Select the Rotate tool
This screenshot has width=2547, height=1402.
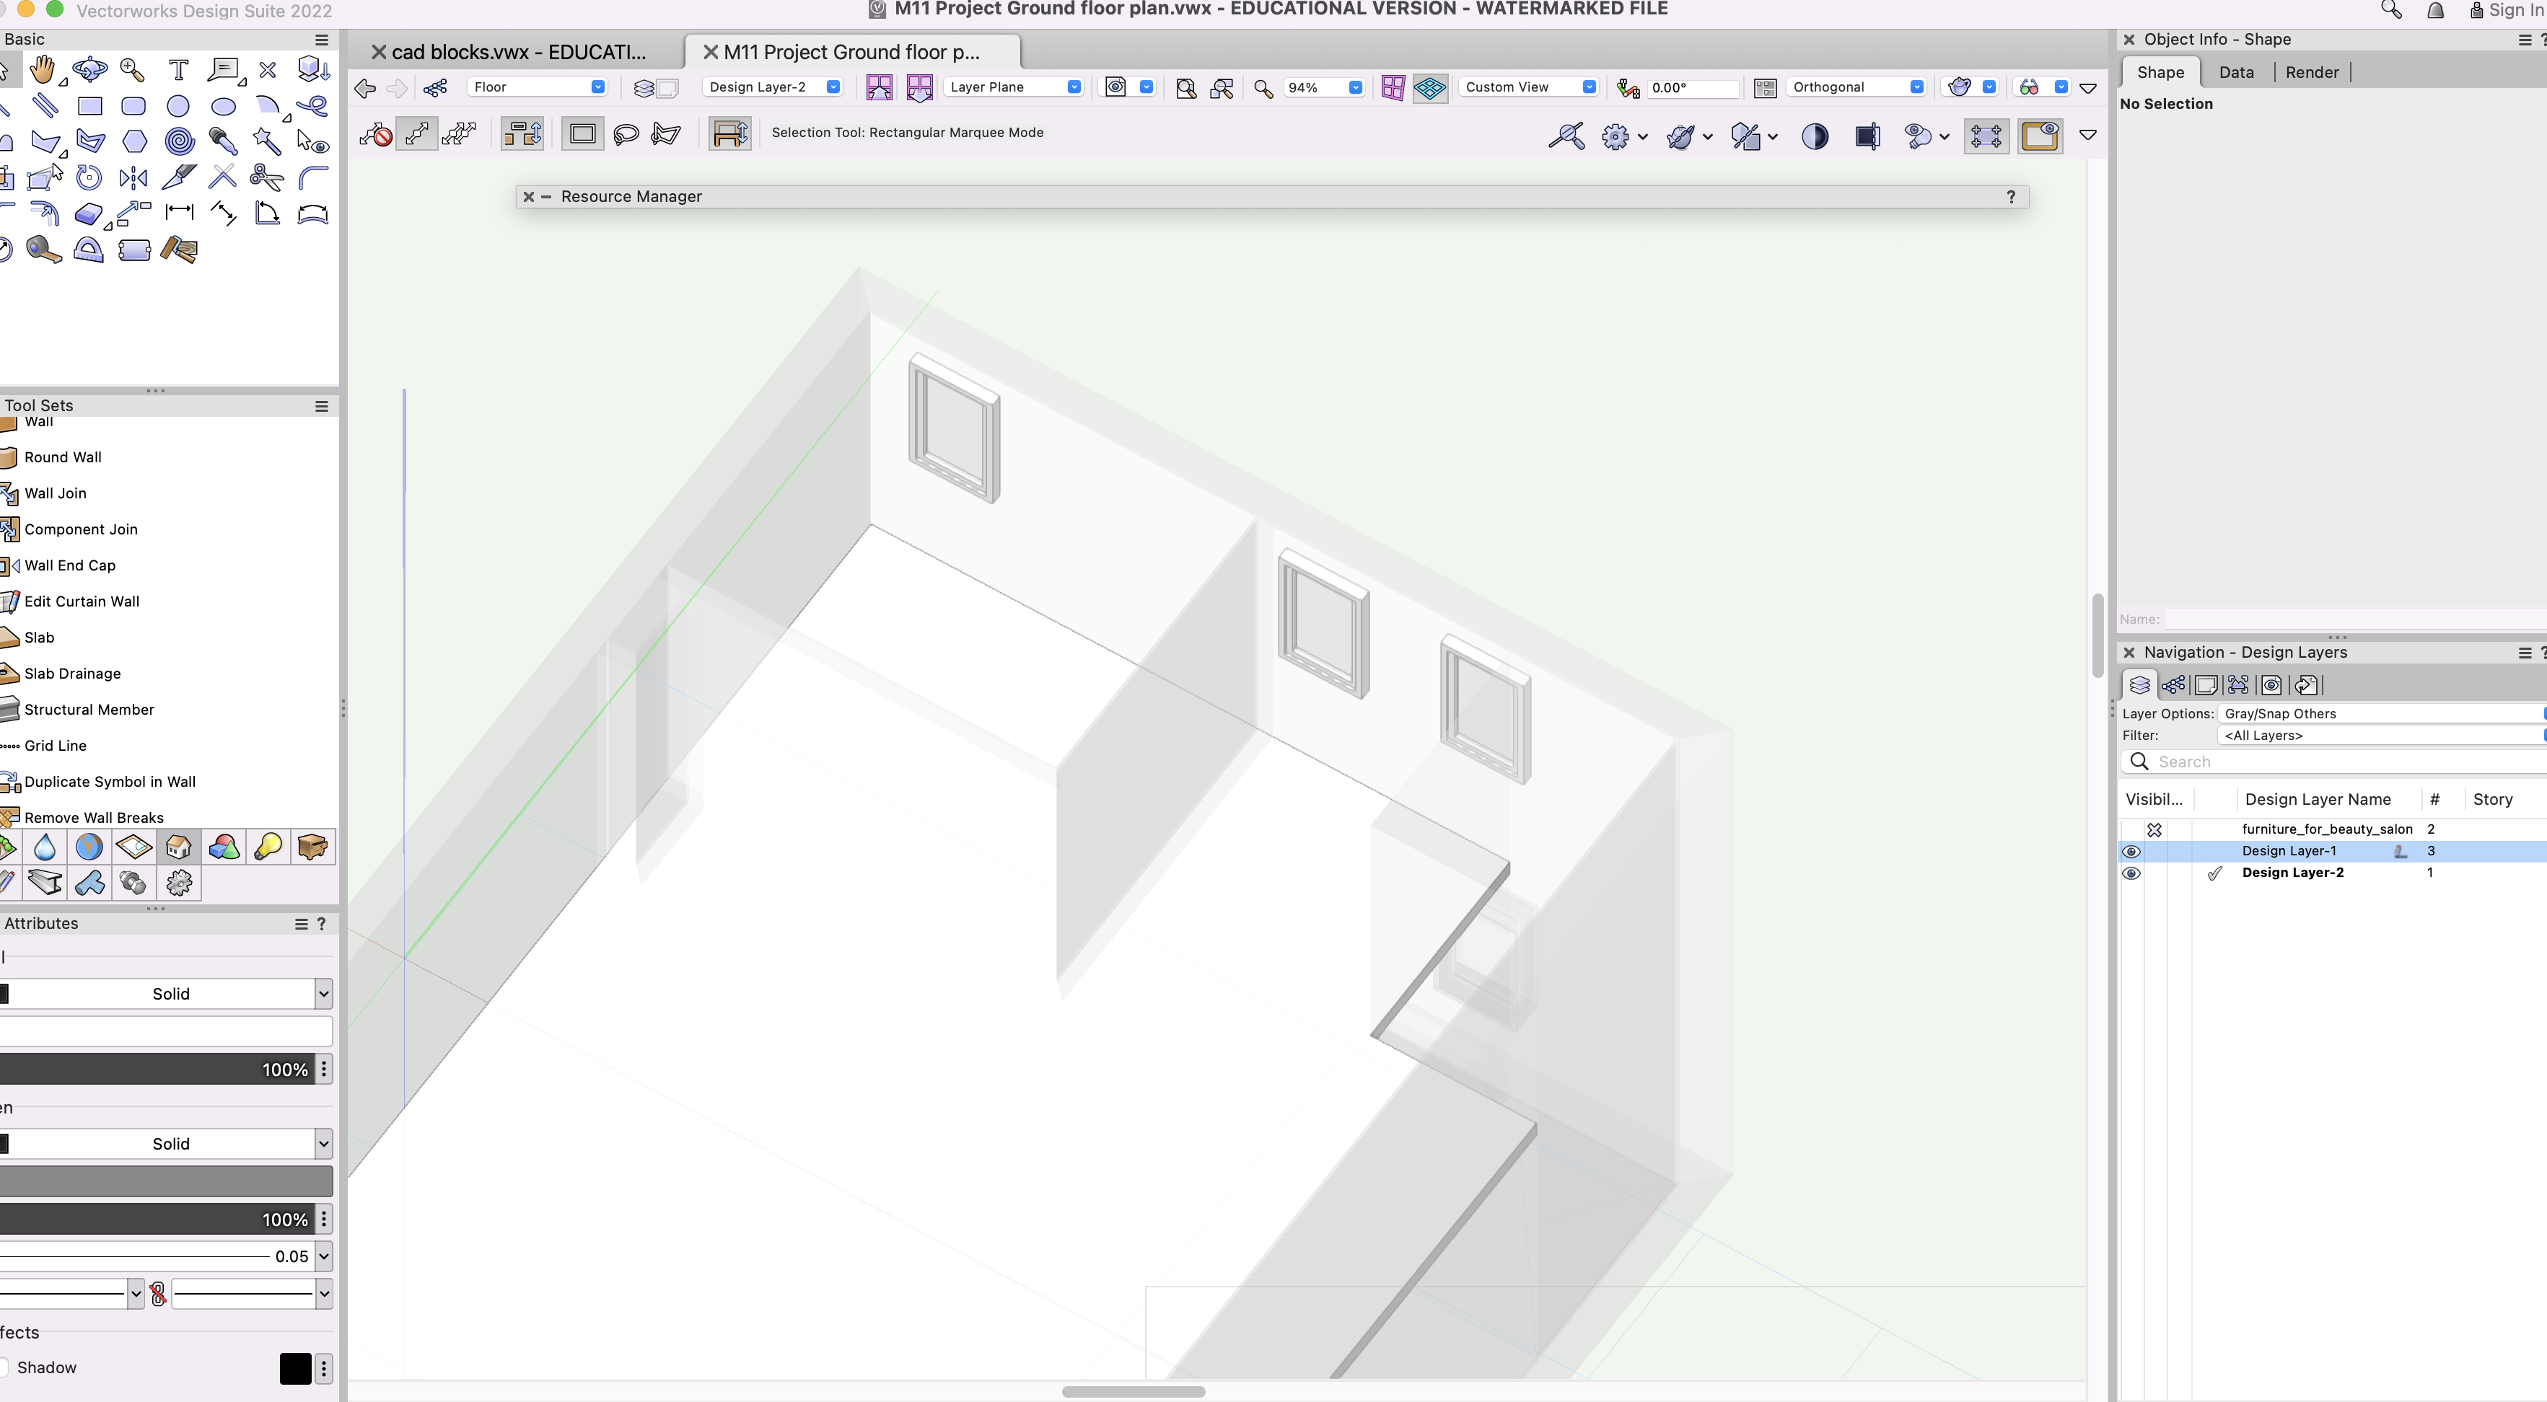[x=89, y=178]
